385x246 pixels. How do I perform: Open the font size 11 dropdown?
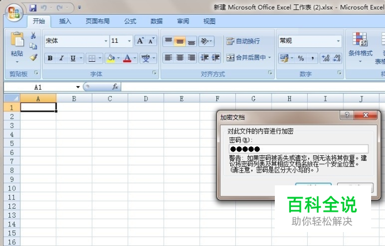click(x=130, y=41)
